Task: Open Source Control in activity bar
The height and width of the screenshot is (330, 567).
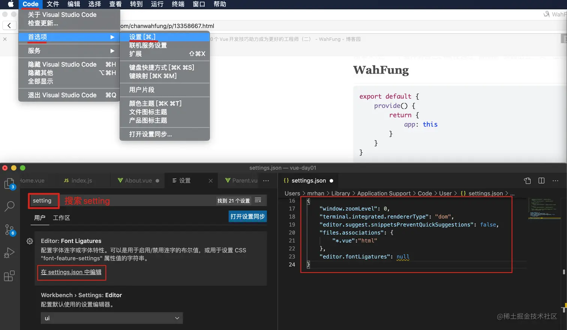Action: [x=9, y=230]
